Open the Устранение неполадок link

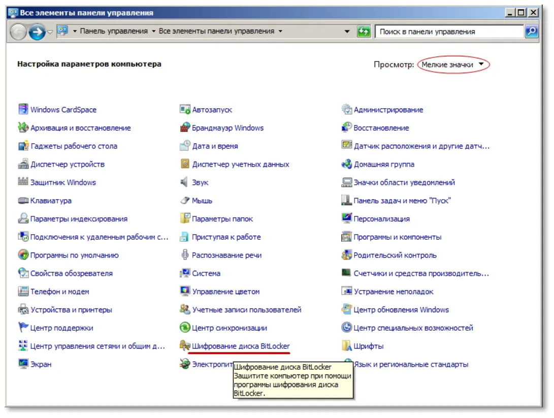pos(394,292)
